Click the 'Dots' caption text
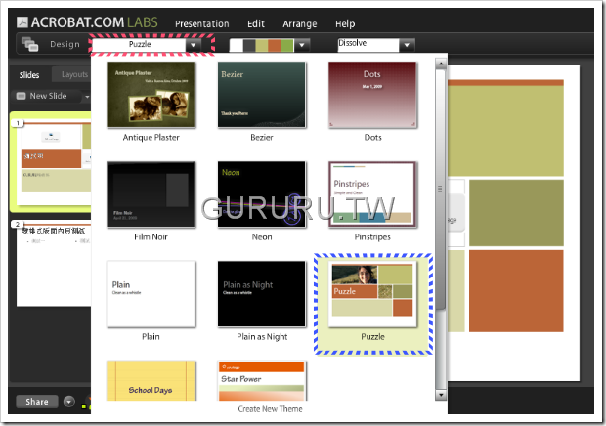This screenshot has height=426, width=606. click(x=372, y=137)
